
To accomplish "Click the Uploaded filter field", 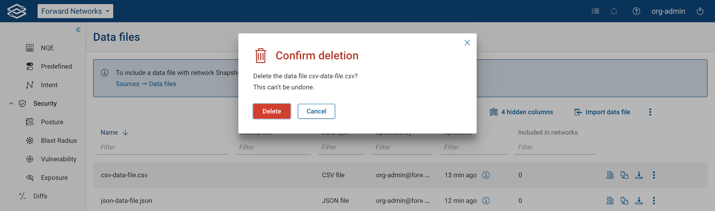I will (x=474, y=147).
